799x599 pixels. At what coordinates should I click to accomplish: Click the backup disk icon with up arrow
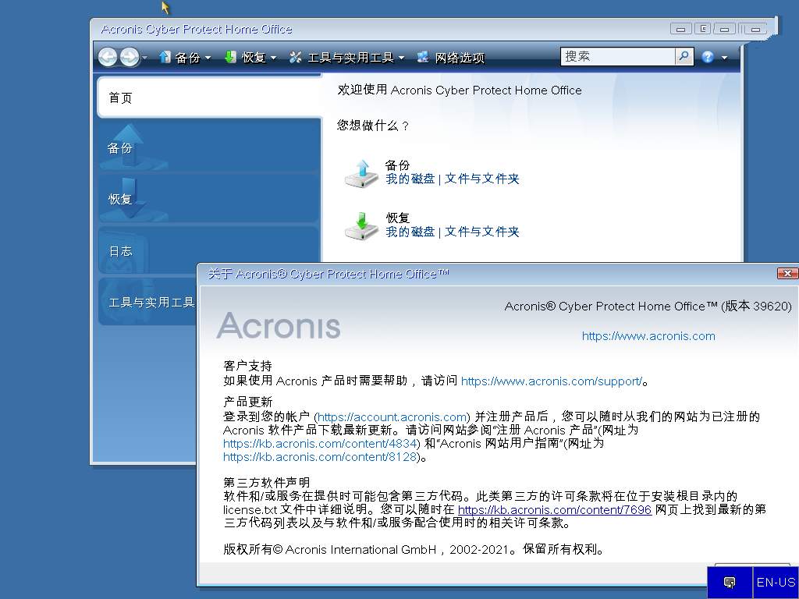361,173
